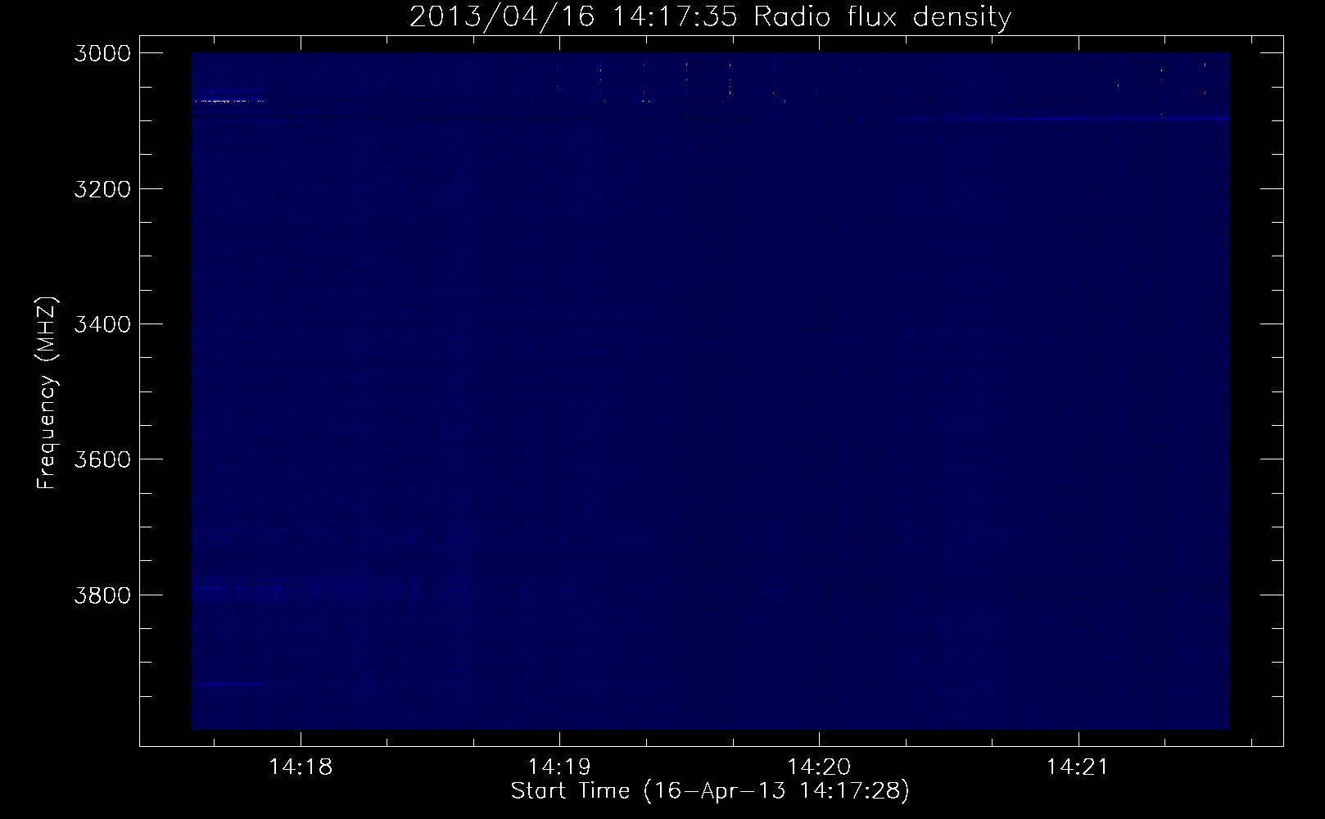Viewport: 1325px width, 819px height.
Task: Click the 3600 frequency tick label
Action: coord(102,459)
